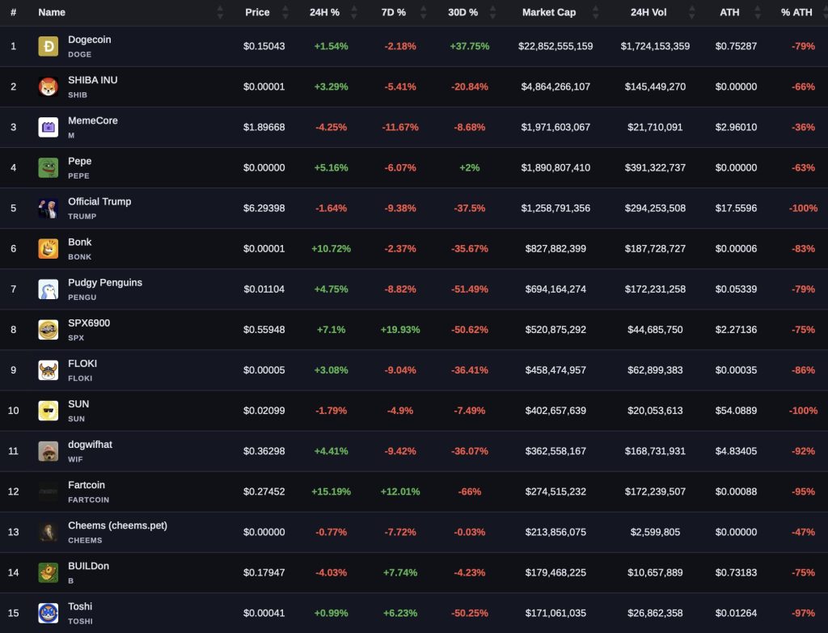Screen dimensions: 828x633
Task: Click the MemeCore purple logo icon
Action: point(48,127)
